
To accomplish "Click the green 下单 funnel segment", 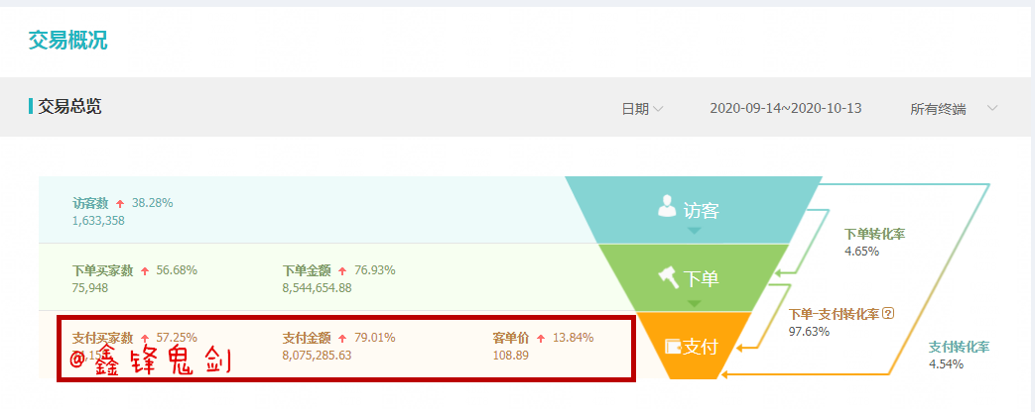I will coord(694,277).
